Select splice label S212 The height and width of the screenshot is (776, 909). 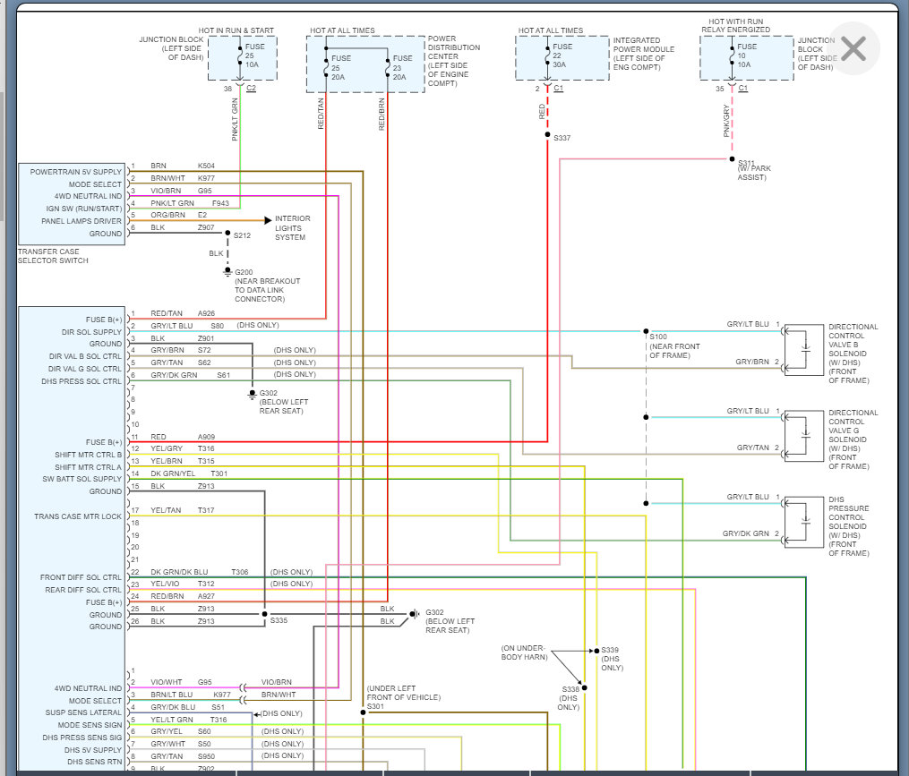243,235
